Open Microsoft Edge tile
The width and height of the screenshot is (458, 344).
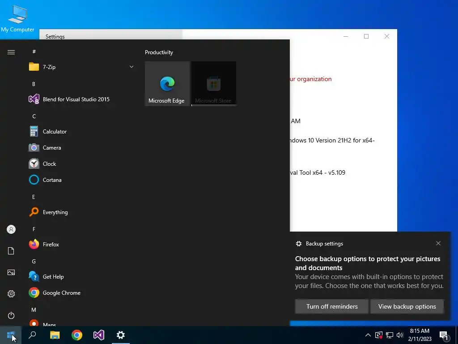coord(167,84)
